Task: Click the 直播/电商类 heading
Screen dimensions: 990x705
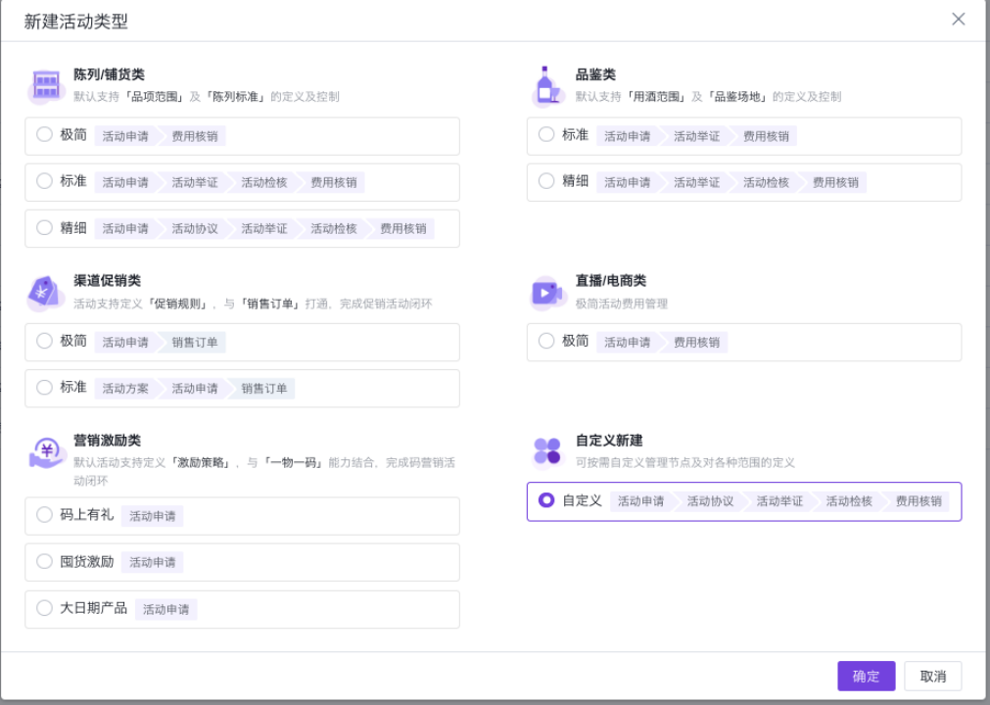Action: click(610, 281)
